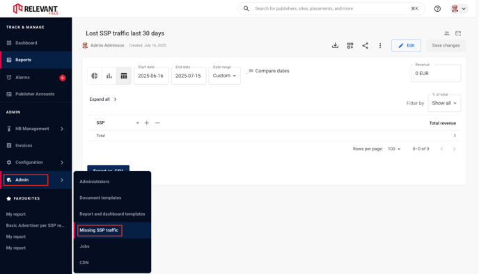Open the % of total Show all dropdown

(444, 103)
